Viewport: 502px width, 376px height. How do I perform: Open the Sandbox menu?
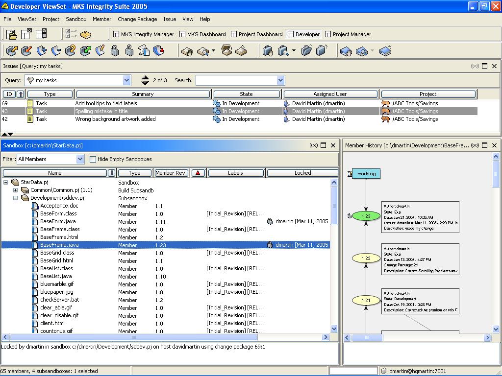tap(76, 19)
